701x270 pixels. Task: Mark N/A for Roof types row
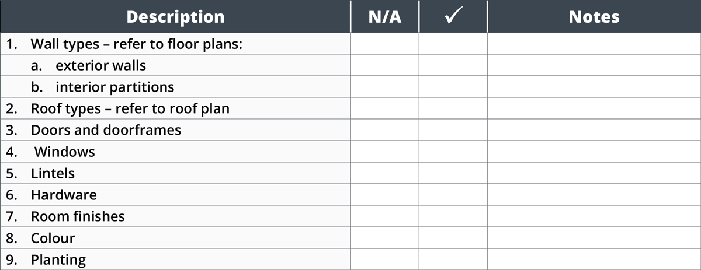(x=385, y=108)
